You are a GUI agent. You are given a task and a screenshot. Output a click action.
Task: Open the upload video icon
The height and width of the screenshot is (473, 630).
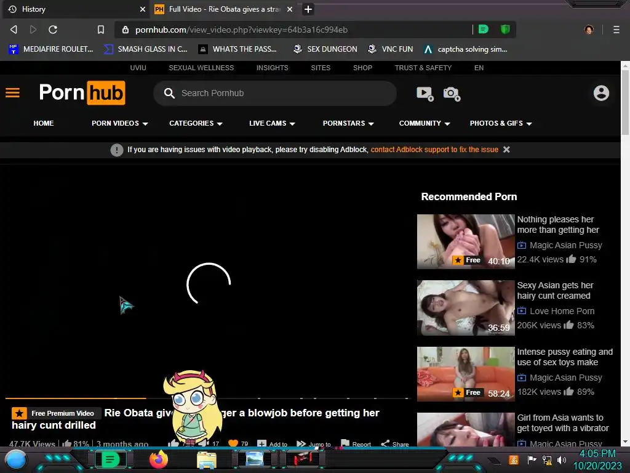[x=425, y=94]
